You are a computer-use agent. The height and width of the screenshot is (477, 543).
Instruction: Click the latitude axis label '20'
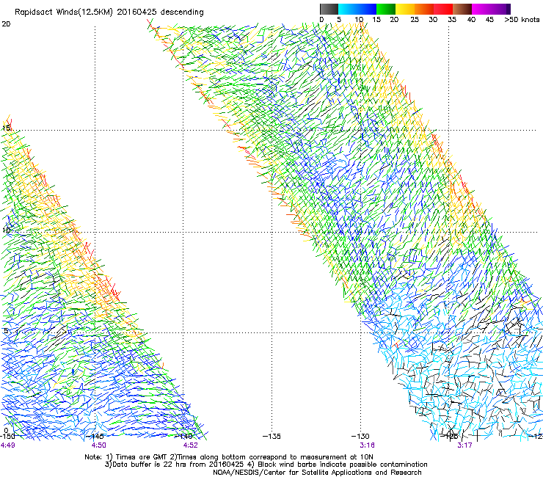(6, 24)
